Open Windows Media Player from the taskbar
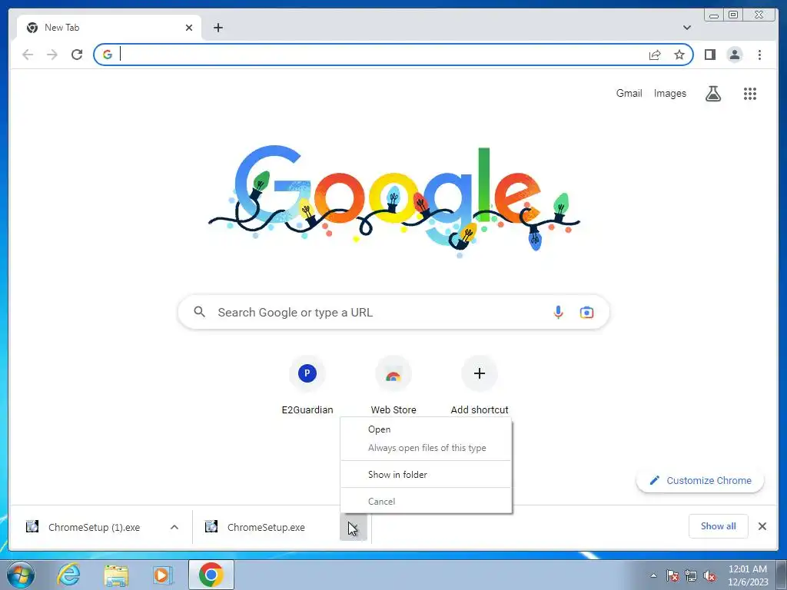787x590 pixels. 162,575
